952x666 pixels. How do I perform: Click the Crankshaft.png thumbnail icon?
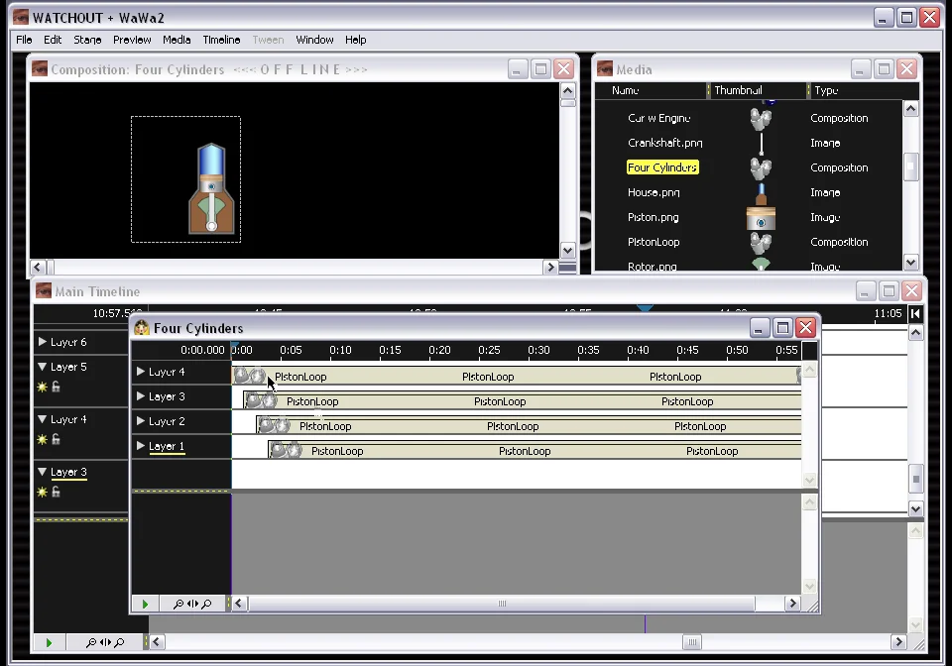click(x=762, y=143)
